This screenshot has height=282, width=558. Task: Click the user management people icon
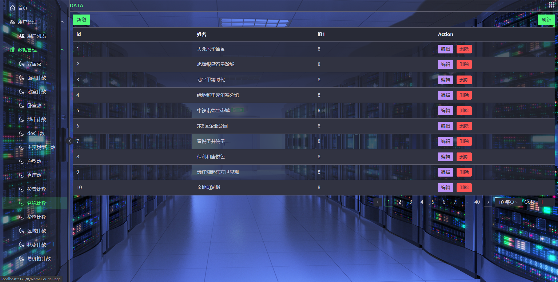pyautogui.click(x=12, y=22)
